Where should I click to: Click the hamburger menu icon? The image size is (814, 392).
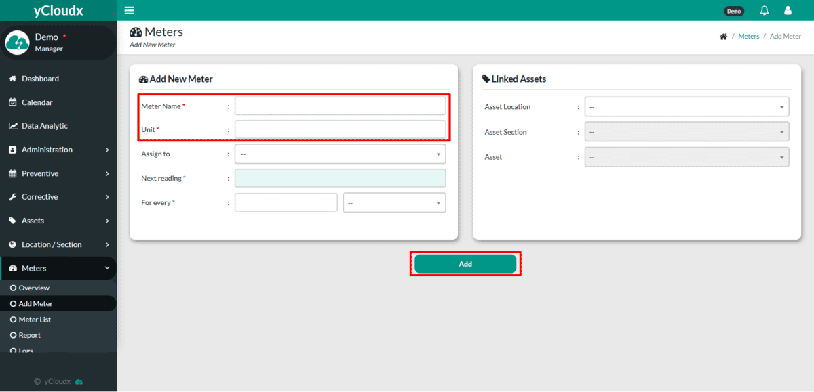point(130,11)
